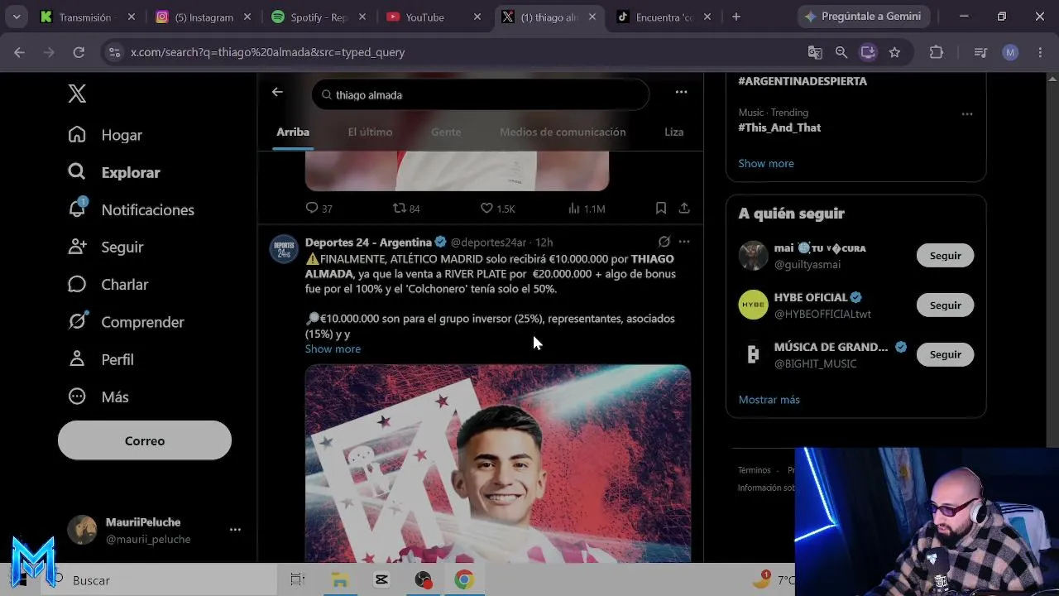This screenshot has width=1059, height=596.
Task: Share the post above Deportes 24
Action: pos(684,208)
